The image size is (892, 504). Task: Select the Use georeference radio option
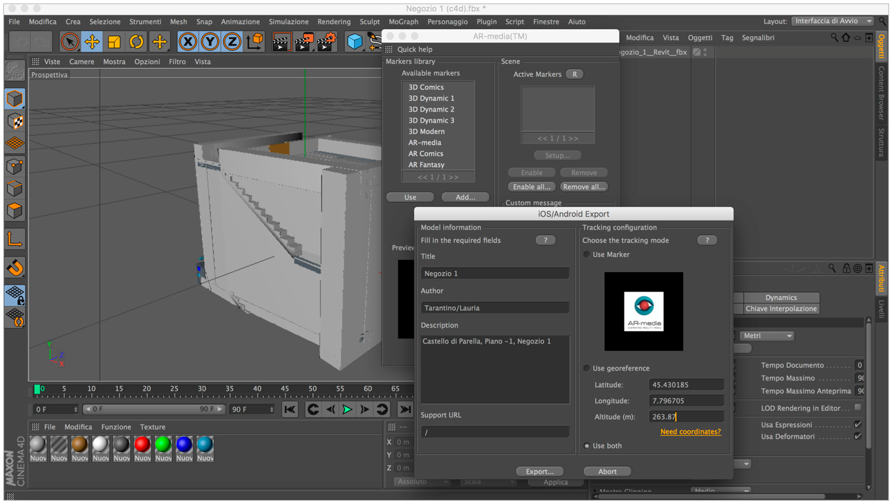coord(587,368)
